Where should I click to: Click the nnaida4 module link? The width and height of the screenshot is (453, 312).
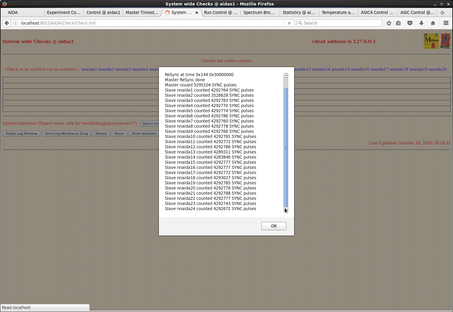click(140, 69)
